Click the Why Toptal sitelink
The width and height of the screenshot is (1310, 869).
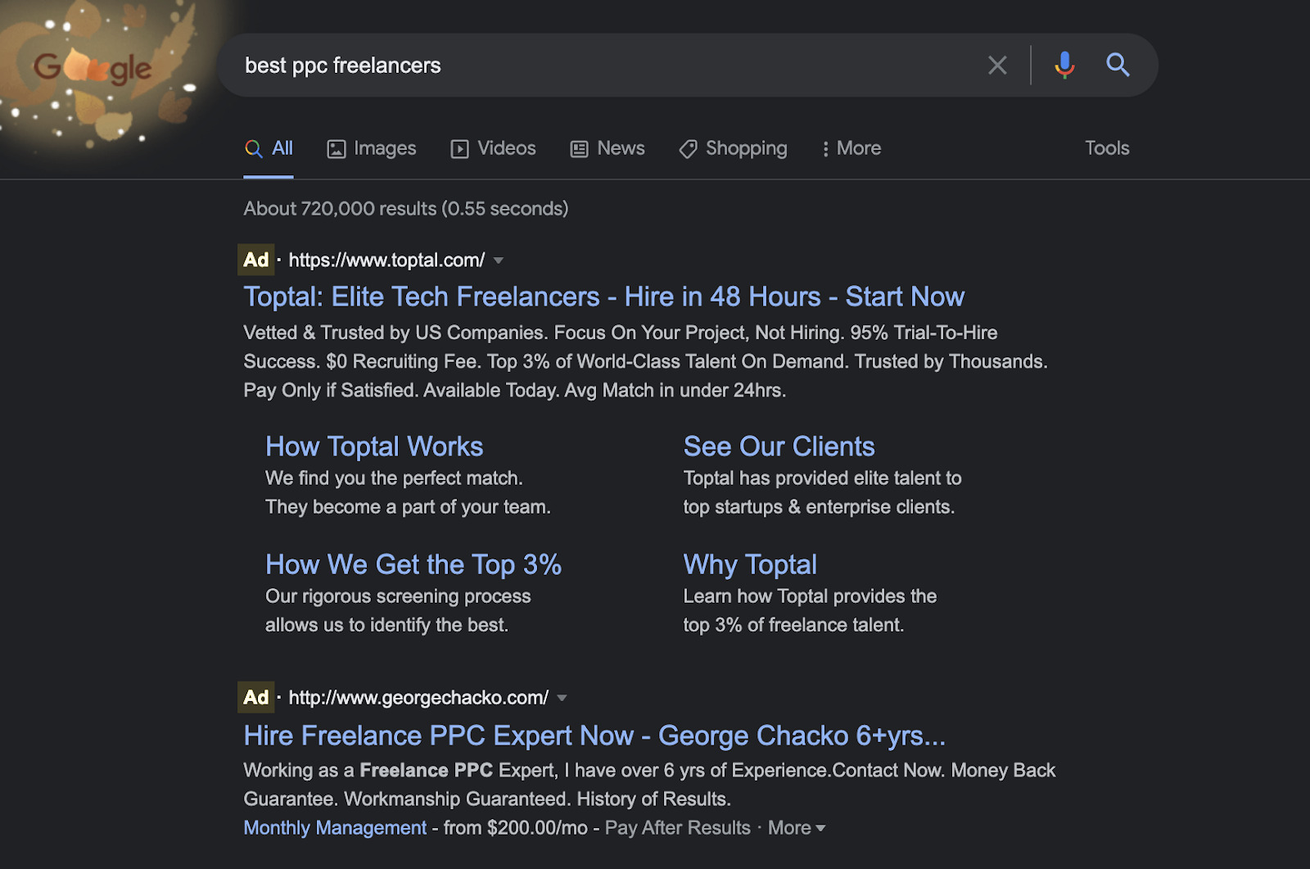750,564
